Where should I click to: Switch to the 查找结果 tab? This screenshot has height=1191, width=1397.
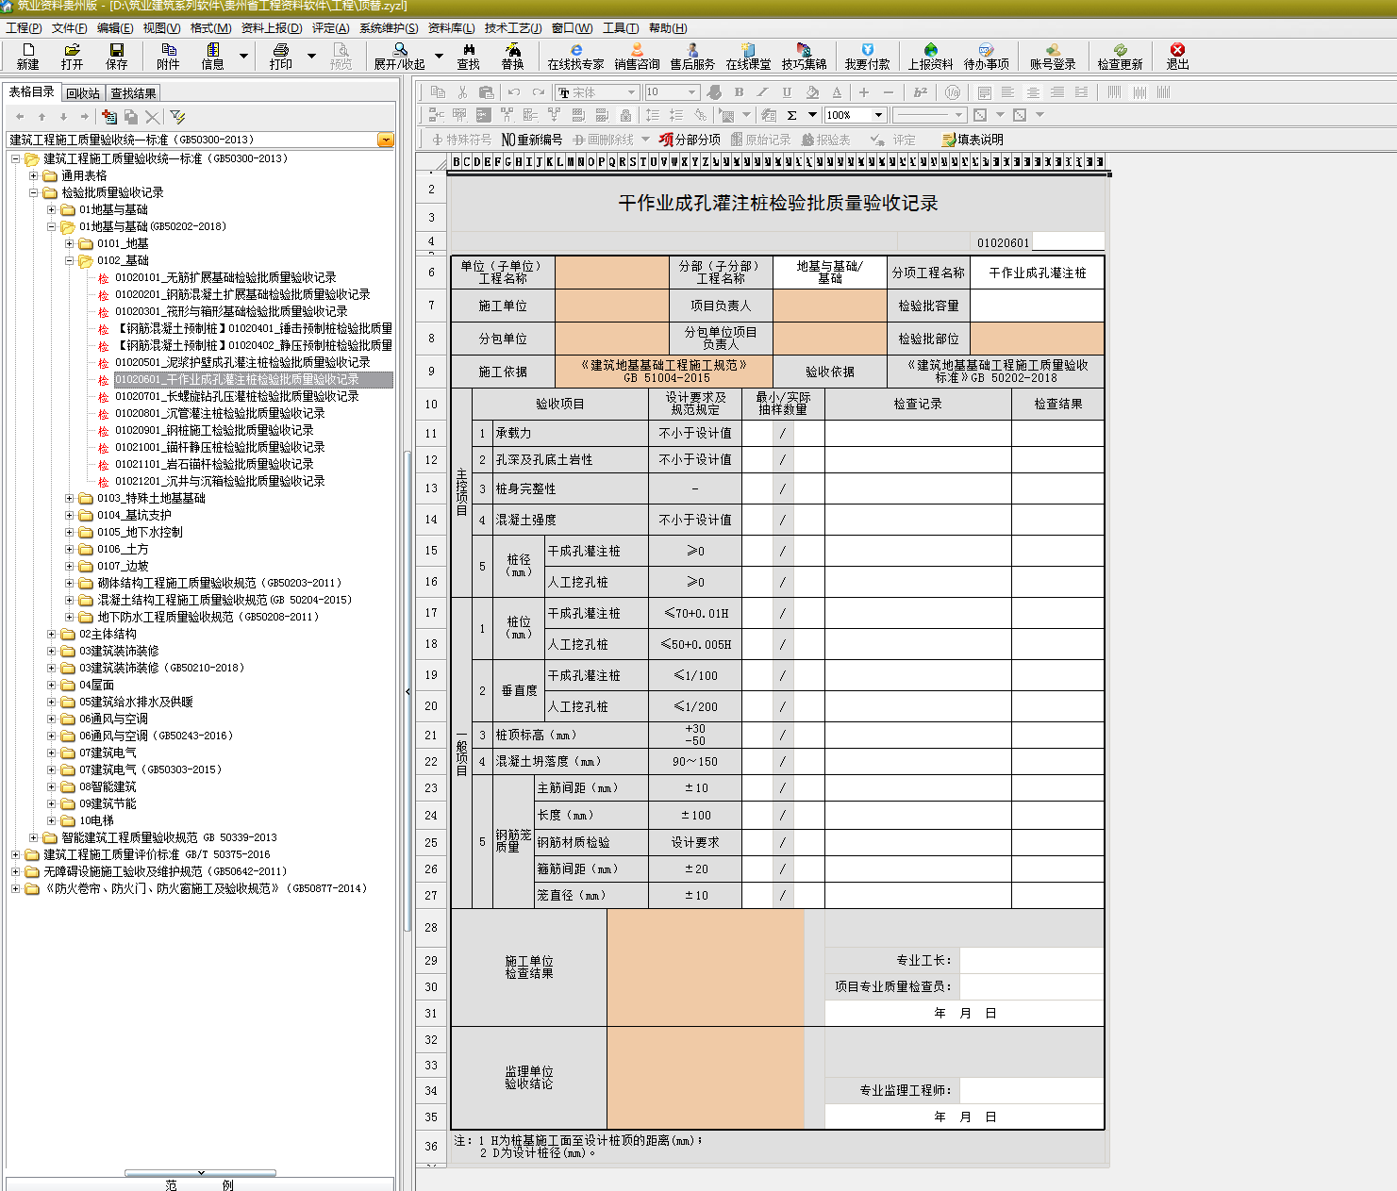point(133,93)
